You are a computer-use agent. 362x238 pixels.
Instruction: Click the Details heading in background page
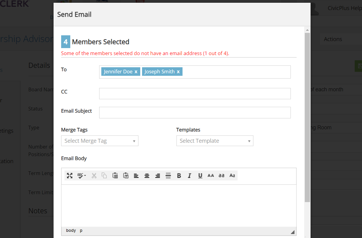point(39,65)
